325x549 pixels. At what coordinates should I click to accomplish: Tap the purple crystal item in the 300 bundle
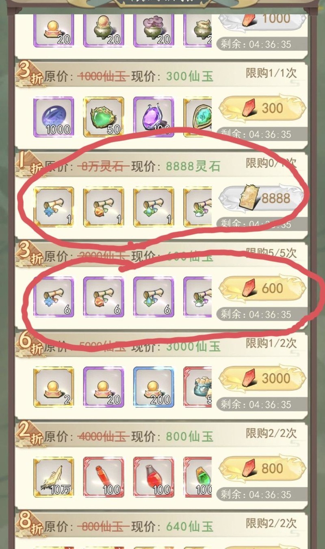[x=154, y=117]
